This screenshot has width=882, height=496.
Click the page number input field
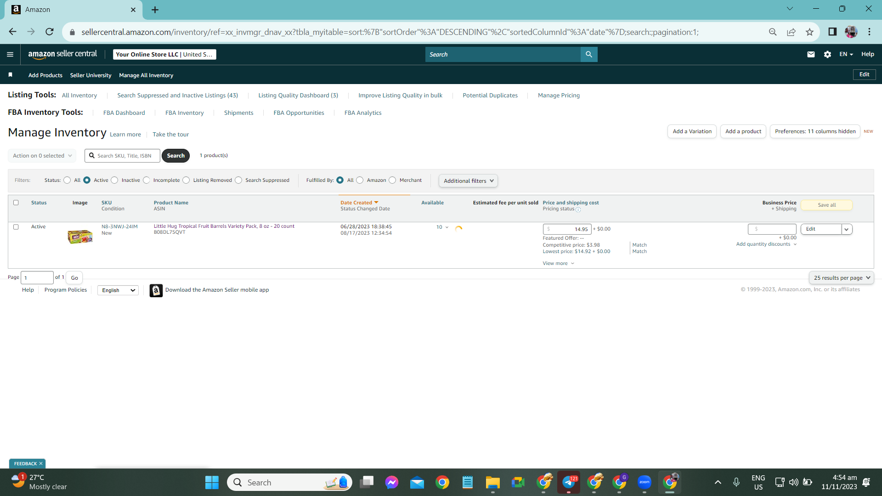point(37,278)
